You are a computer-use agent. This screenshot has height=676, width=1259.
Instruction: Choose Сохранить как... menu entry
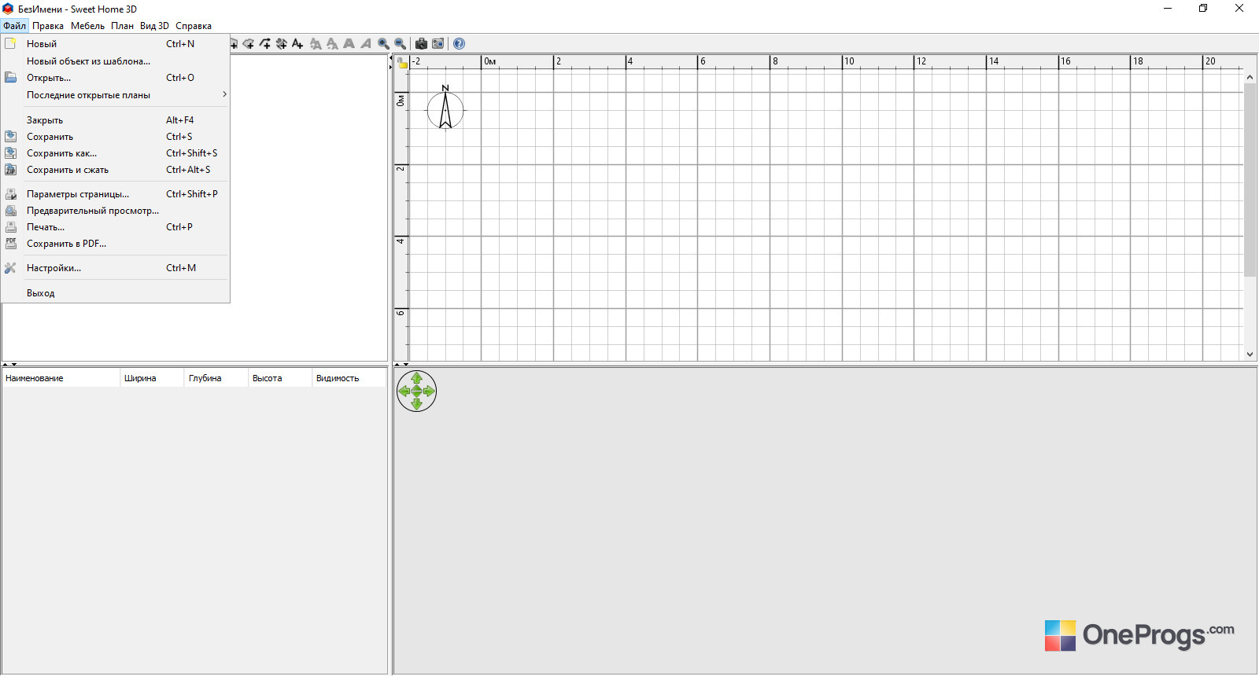click(x=116, y=153)
